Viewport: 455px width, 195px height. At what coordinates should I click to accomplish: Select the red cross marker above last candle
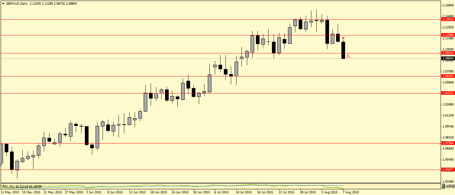click(x=343, y=38)
